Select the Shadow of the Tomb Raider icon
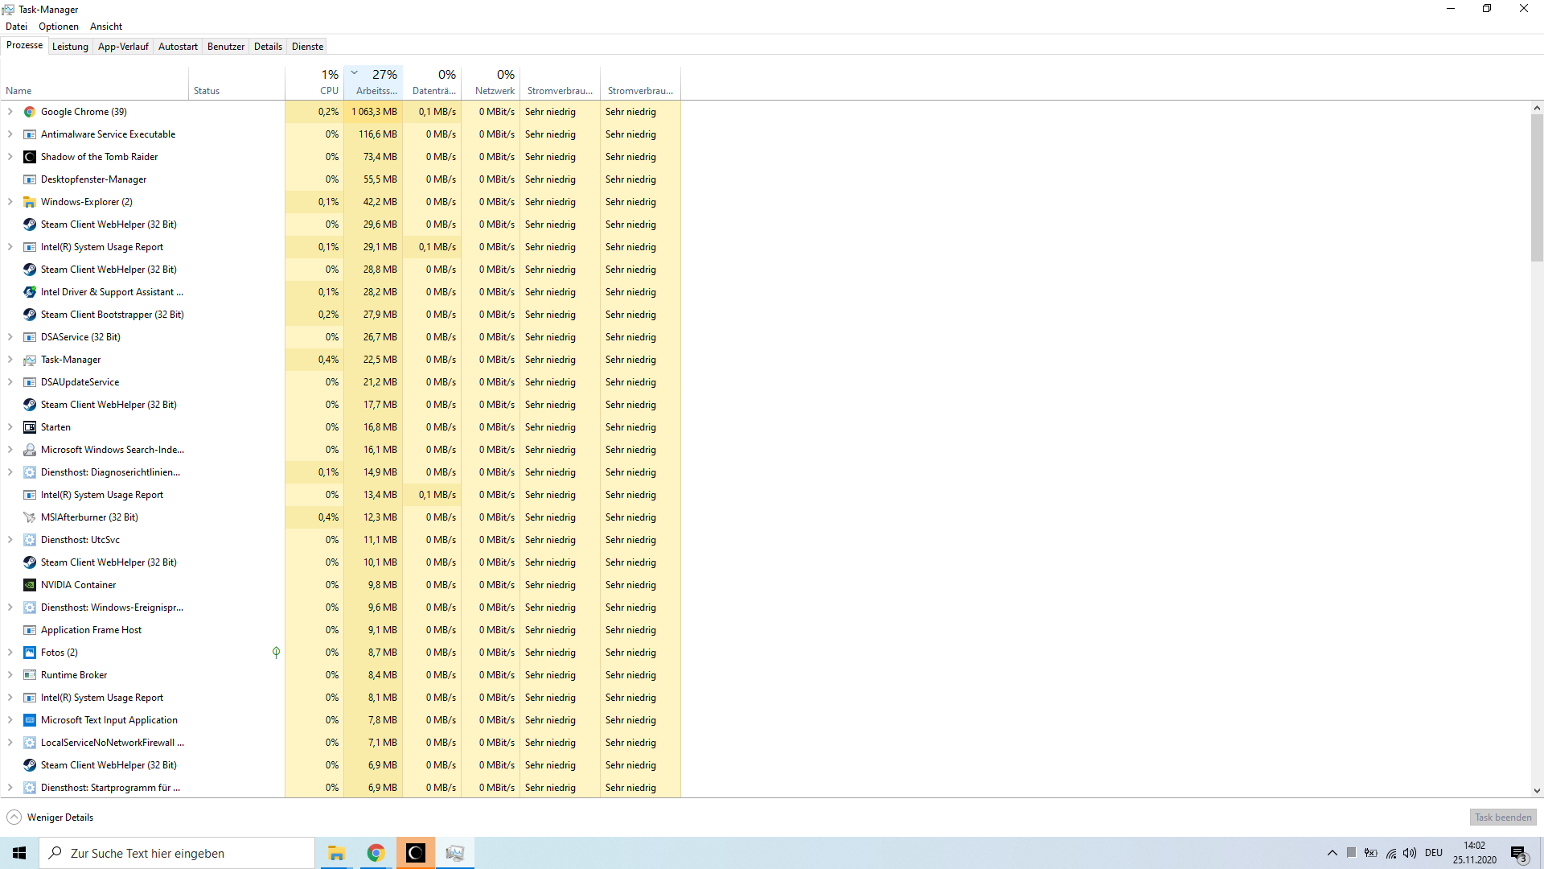The height and width of the screenshot is (869, 1544). 30,157
